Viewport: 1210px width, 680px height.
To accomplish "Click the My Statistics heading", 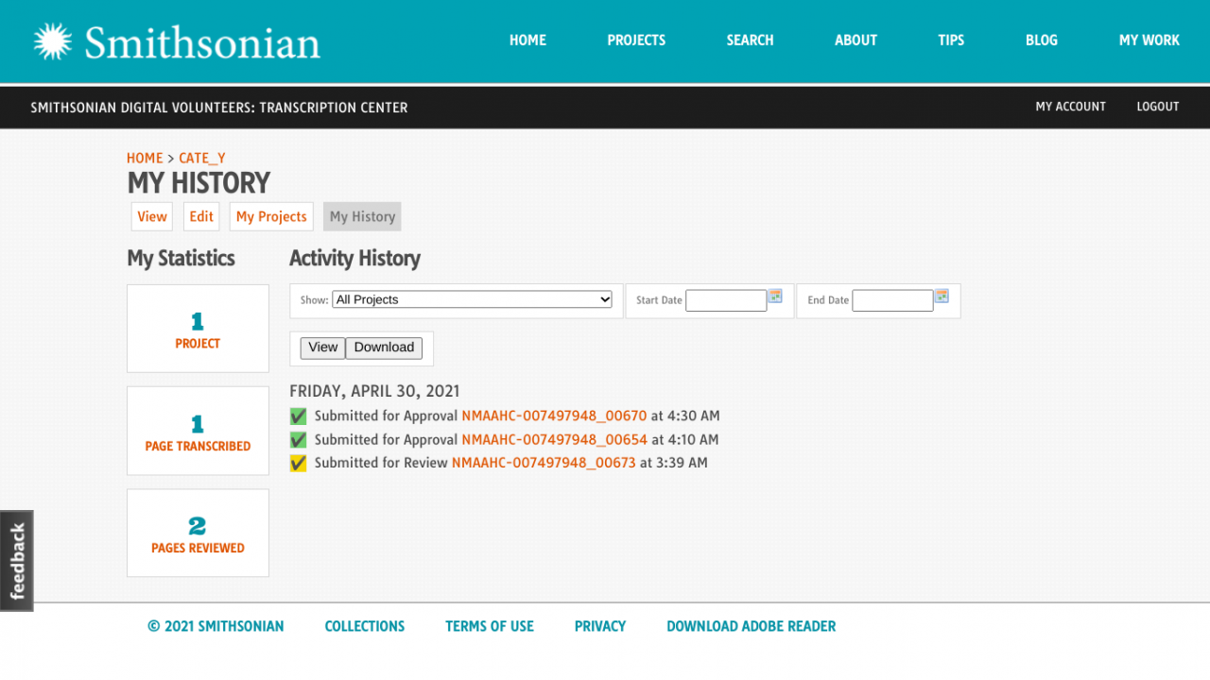I will pyautogui.click(x=181, y=259).
